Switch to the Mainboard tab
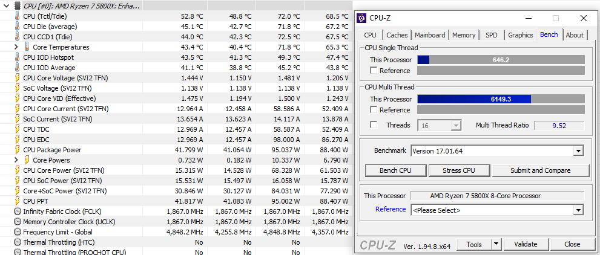600x255 pixels. [430, 35]
